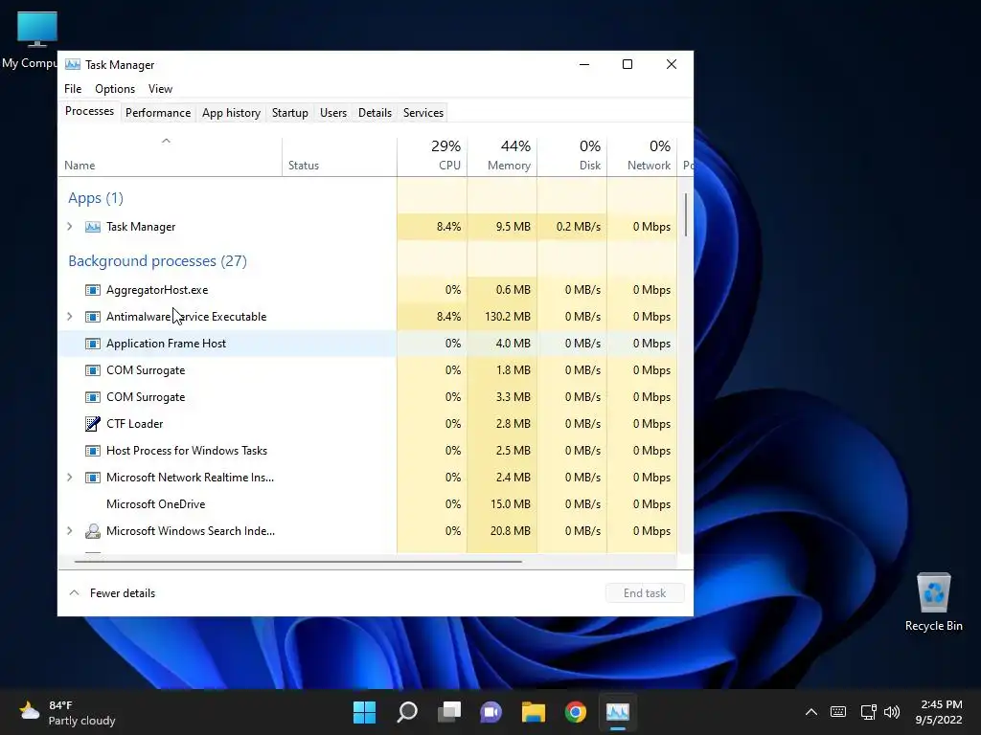The image size is (981, 735).
Task: Click the AggregatorHost.exe process icon
Action: (x=93, y=290)
